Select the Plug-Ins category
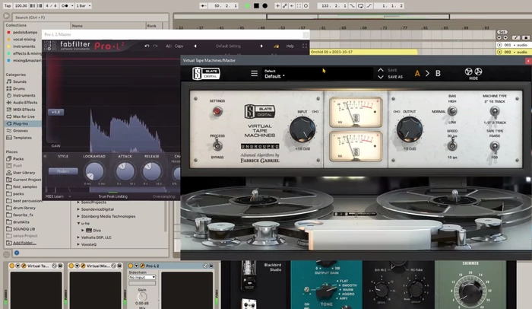Screen dimensions: 532x309 [21, 124]
